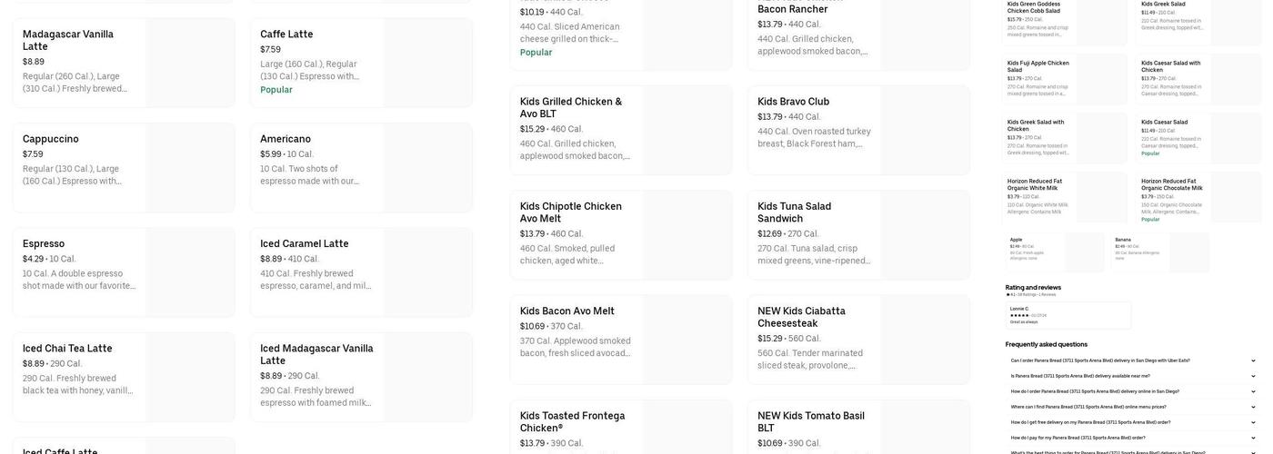Click the star icon under Rating and reviews

point(1007,294)
